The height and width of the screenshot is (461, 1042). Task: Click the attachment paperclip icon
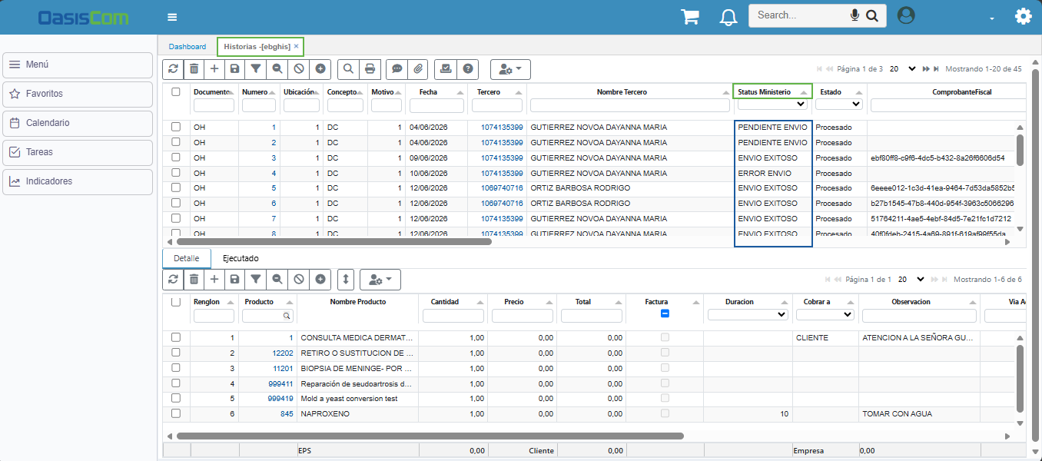[x=417, y=69]
